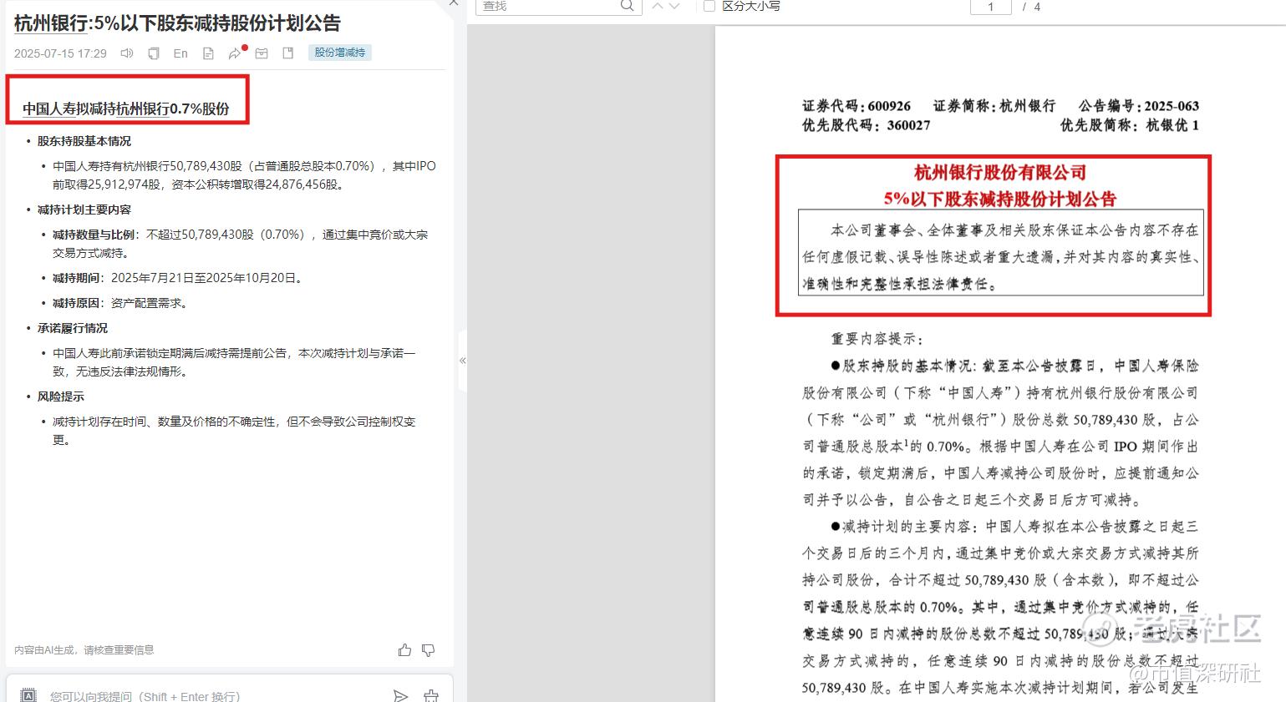
Task: Click the share arrow icon with red dot
Action: 236,53
